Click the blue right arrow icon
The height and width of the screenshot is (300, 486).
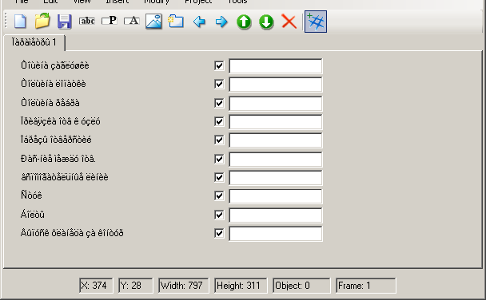point(221,22)
